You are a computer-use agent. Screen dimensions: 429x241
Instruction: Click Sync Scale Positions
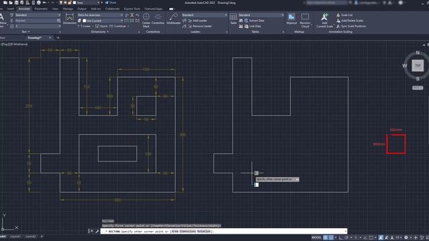tap(351, 26)
